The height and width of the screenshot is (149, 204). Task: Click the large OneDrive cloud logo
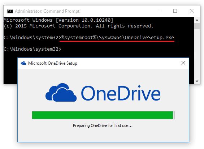pyautogui.click(x=61, y=93)
